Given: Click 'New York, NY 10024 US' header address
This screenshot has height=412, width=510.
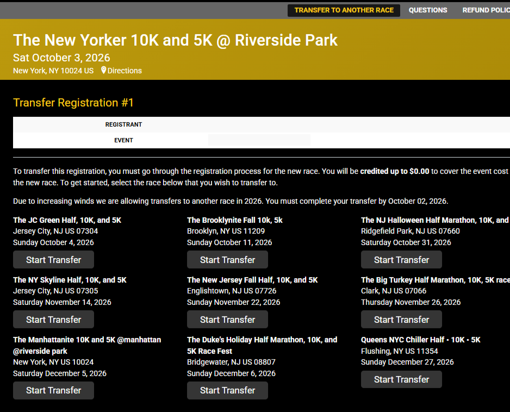Looking at the screenshot, I should (53, 71).
